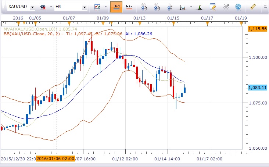Click the 01/14 14:00 time axis label
This screenshot has width=269, height=167.
click(167, 159)
